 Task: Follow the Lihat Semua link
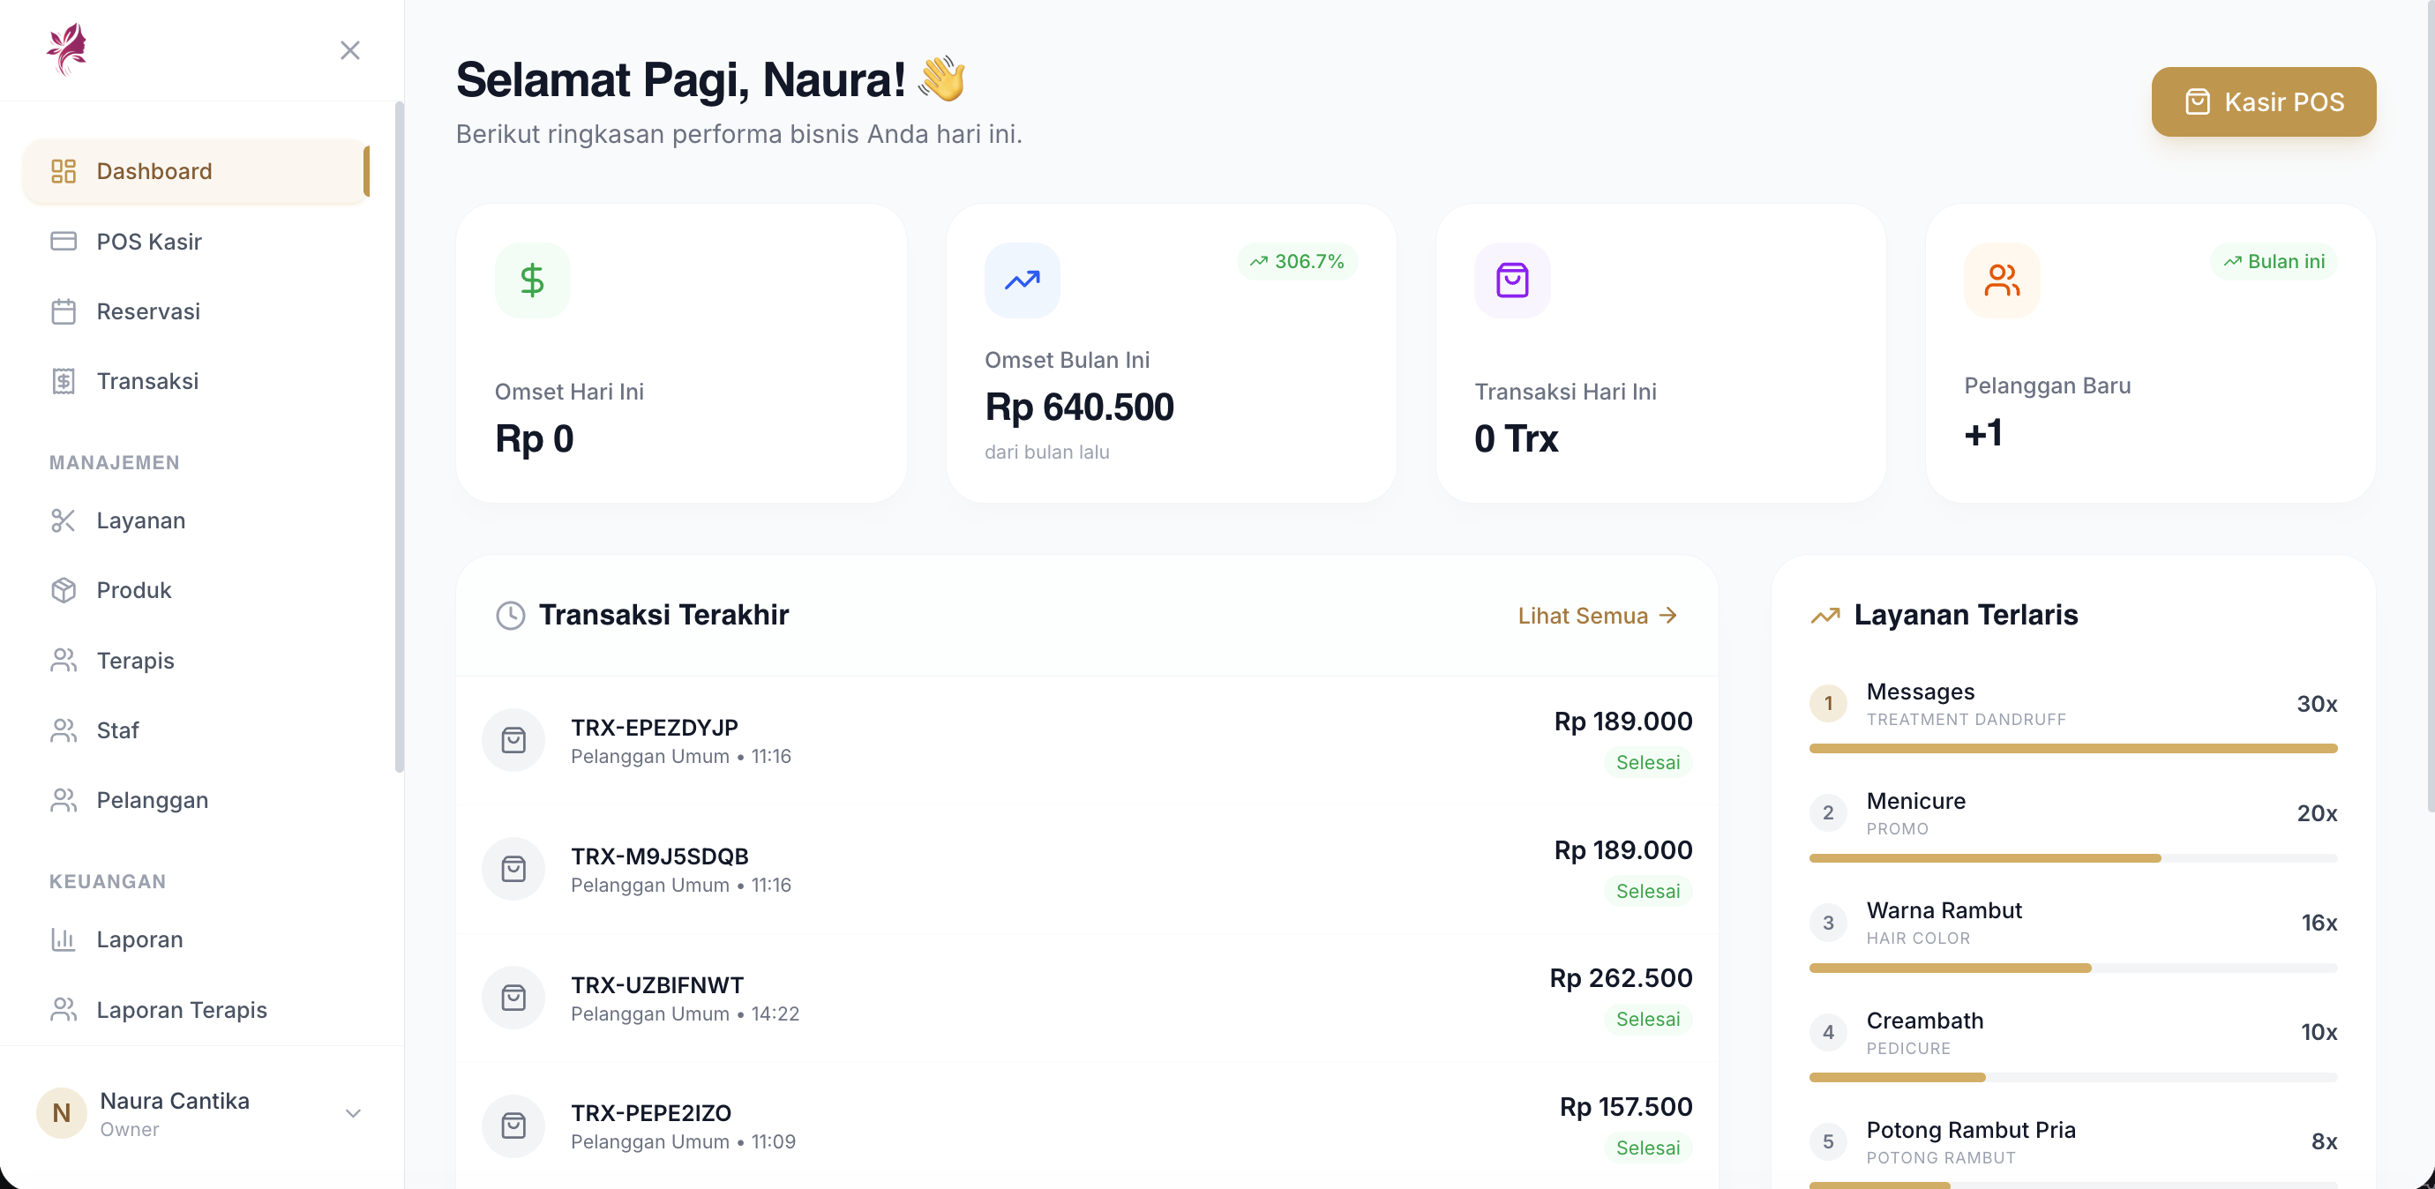pos(1597,616)
